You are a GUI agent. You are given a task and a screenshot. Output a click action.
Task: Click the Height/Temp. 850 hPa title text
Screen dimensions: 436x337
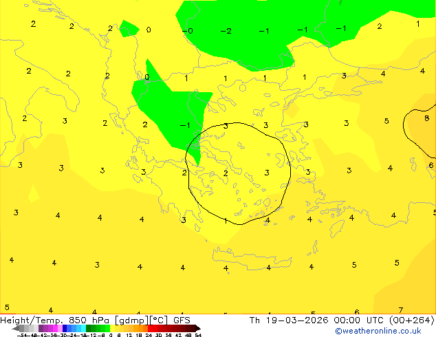point(95,320)
